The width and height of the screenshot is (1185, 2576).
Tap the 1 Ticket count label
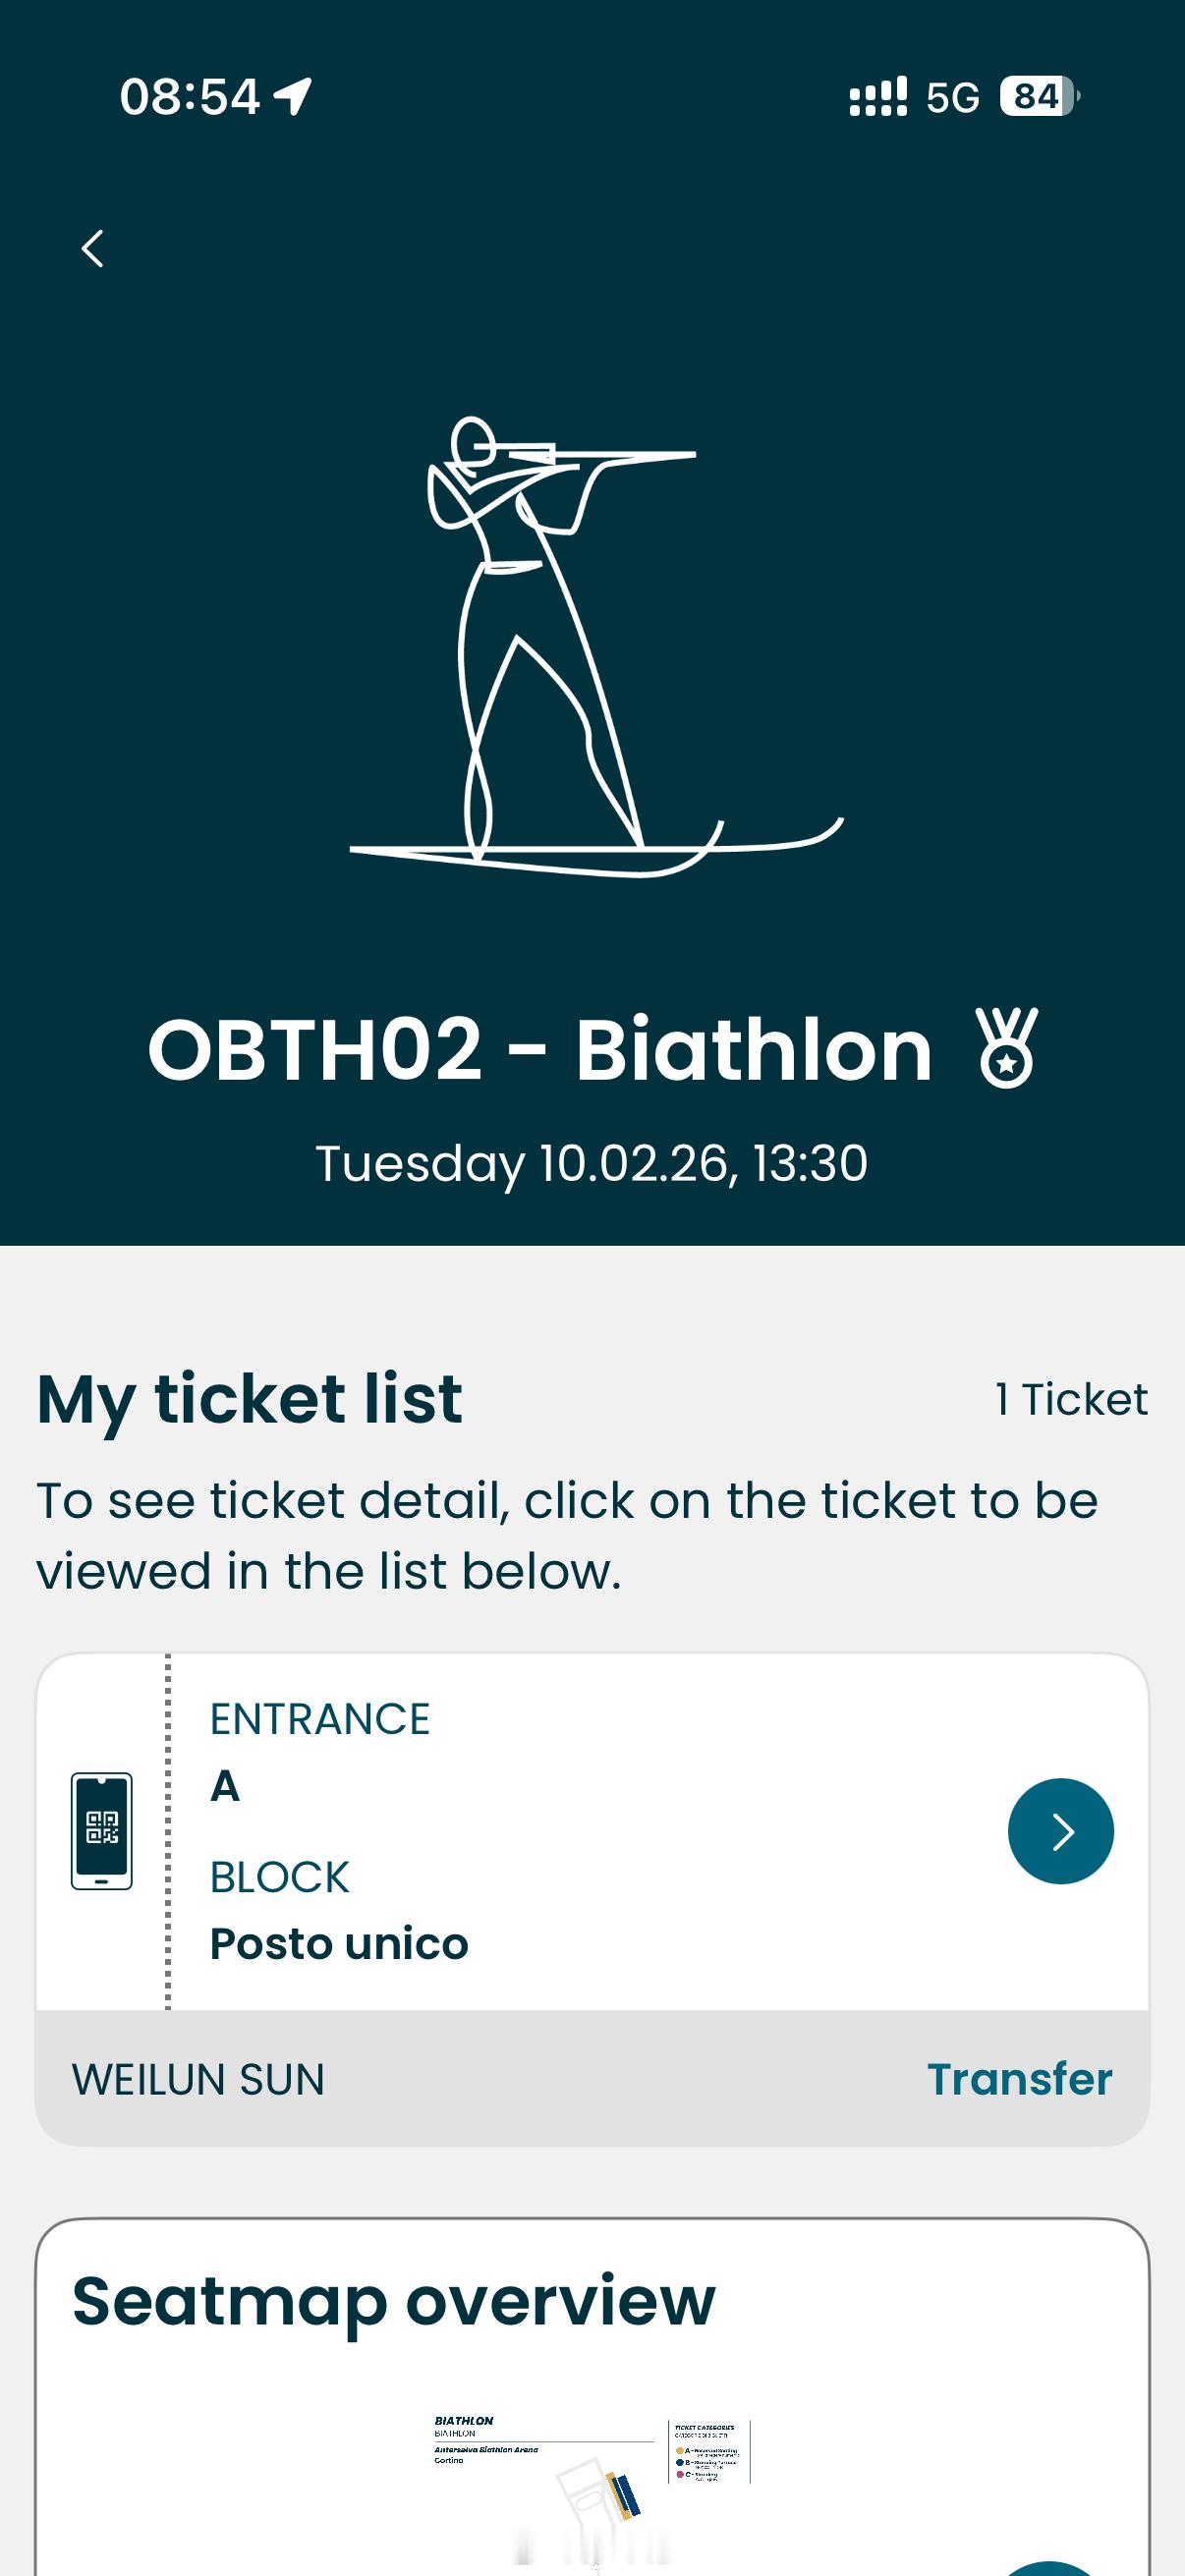pyautogui.click(x=1071, y=1399)
